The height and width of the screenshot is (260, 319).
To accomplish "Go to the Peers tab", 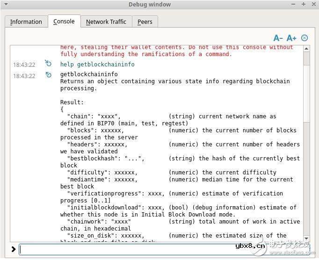I will click(x=145, y=22).
